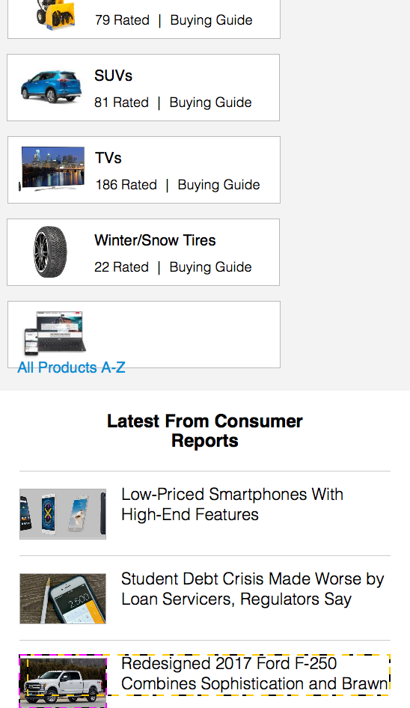Read the Student Debt Crisis article
The height and width of the screenshot is (708, 410).
(252, 589)
